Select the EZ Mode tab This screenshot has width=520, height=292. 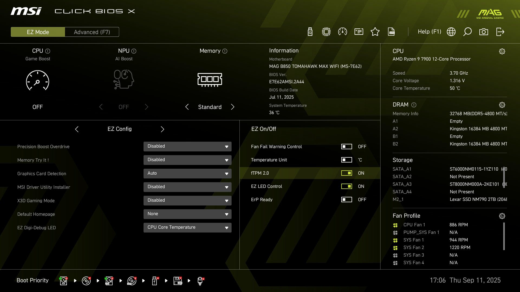tap(38, 32)
